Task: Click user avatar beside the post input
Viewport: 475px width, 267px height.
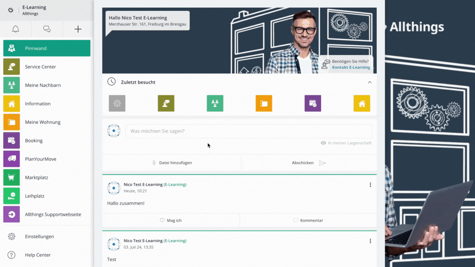Action: [x=114, y=131]
